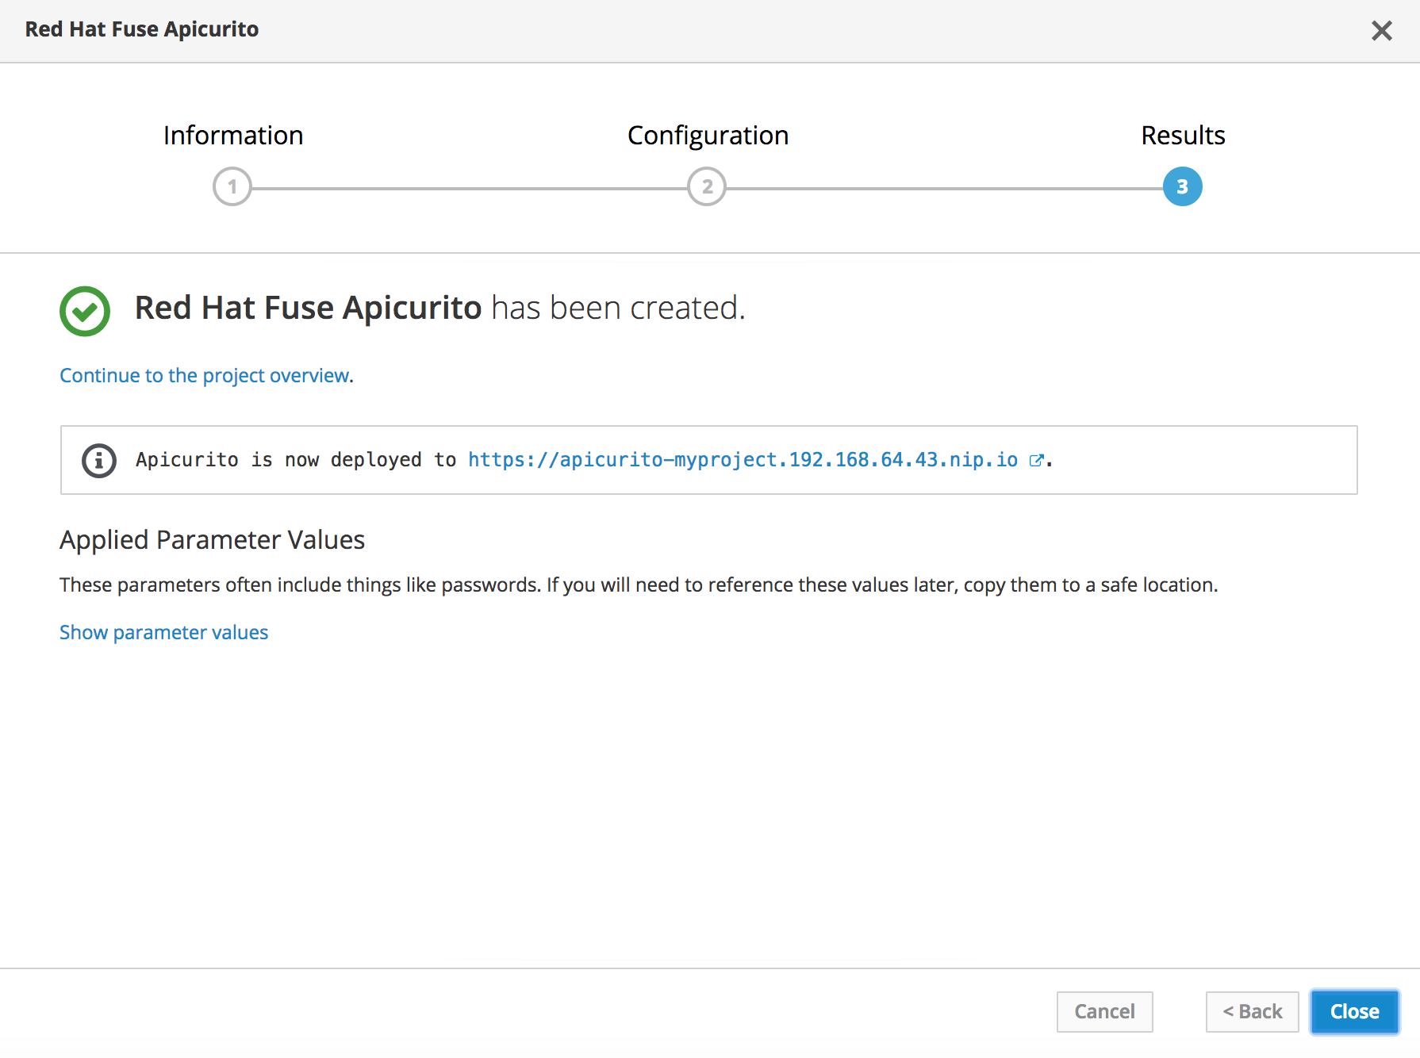Go to wizard step 1 circle
Viewport: 1420px width, 1058px height.
(232, 186)
